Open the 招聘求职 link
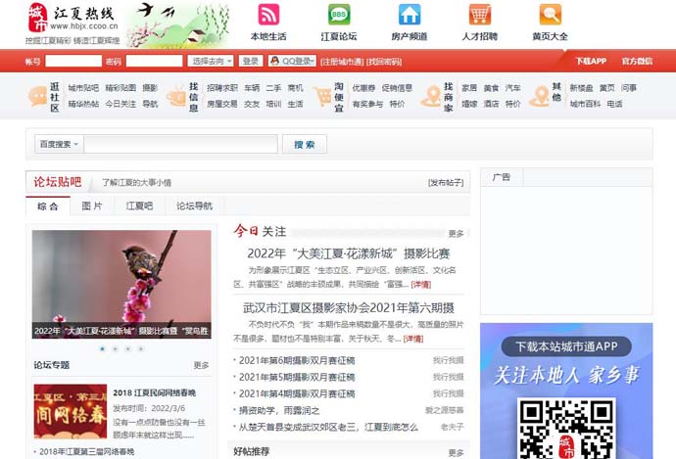 point(222,88)
